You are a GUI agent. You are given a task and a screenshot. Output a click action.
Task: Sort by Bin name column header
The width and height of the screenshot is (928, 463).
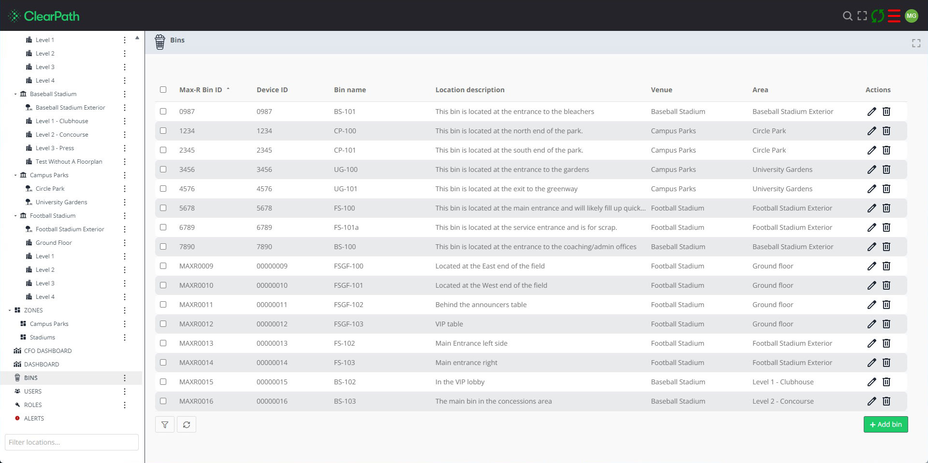[x=350, y=90]
